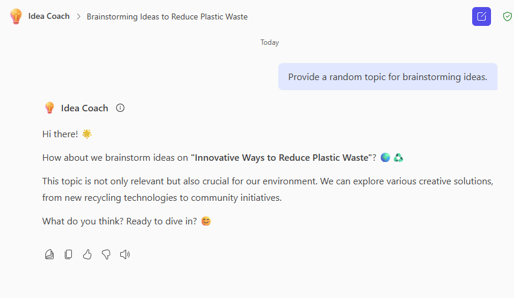
Task: Click the lightbulb logo in the header
Action: point(16,16)
